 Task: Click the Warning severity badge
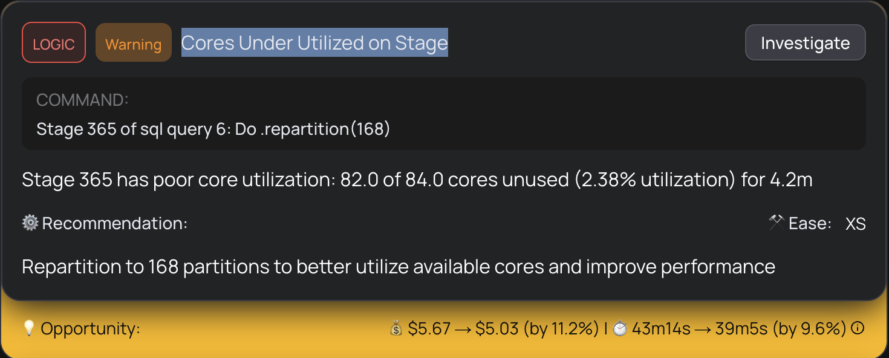tap(133, 43)
